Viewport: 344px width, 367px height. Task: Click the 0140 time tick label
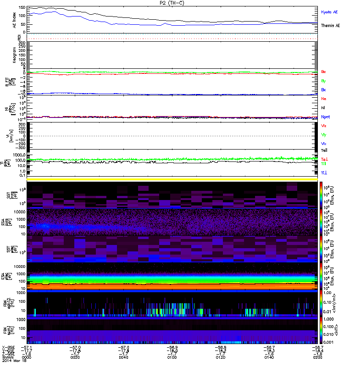tap(269, 357)
